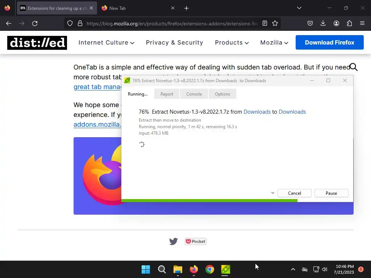Open Firefox account icon

(336, 24)
